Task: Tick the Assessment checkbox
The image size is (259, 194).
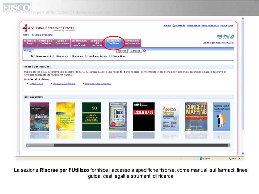Action: click(35, 56)
